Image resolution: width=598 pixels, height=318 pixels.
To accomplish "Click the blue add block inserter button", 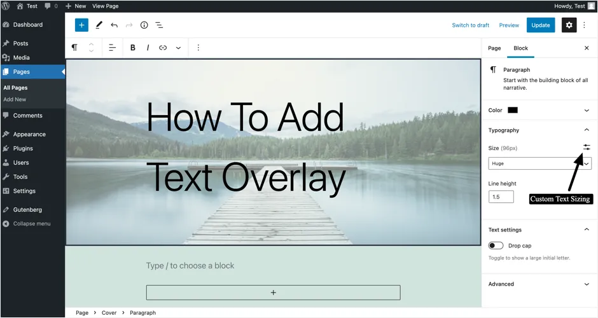I will (81, 25).
